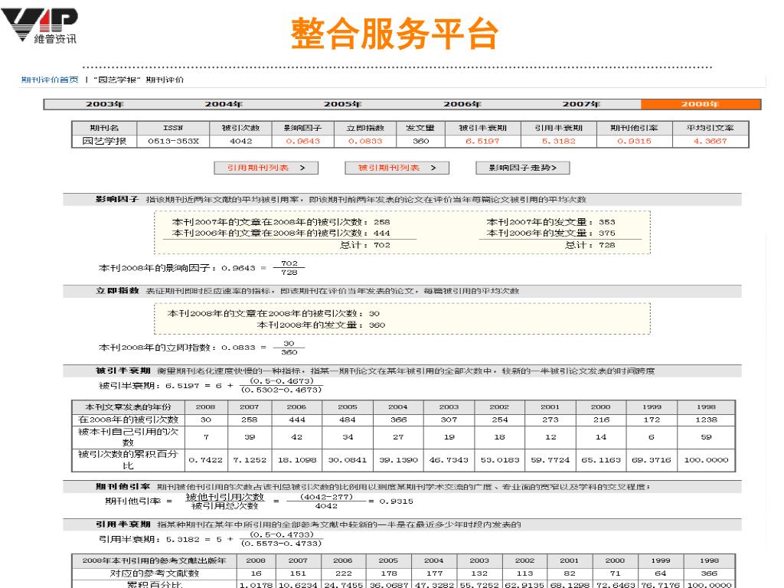
Task: Open the 引用期刊列表 button
Action: (266, 168)
